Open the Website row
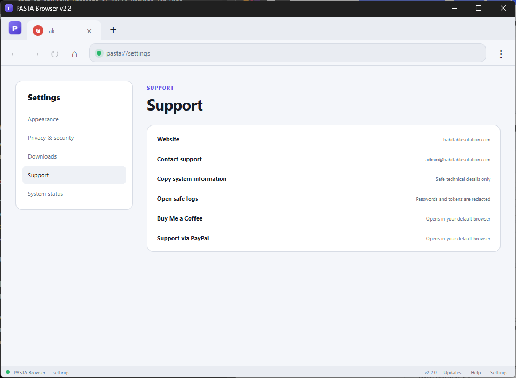The image size is (516, 378). 324,139
